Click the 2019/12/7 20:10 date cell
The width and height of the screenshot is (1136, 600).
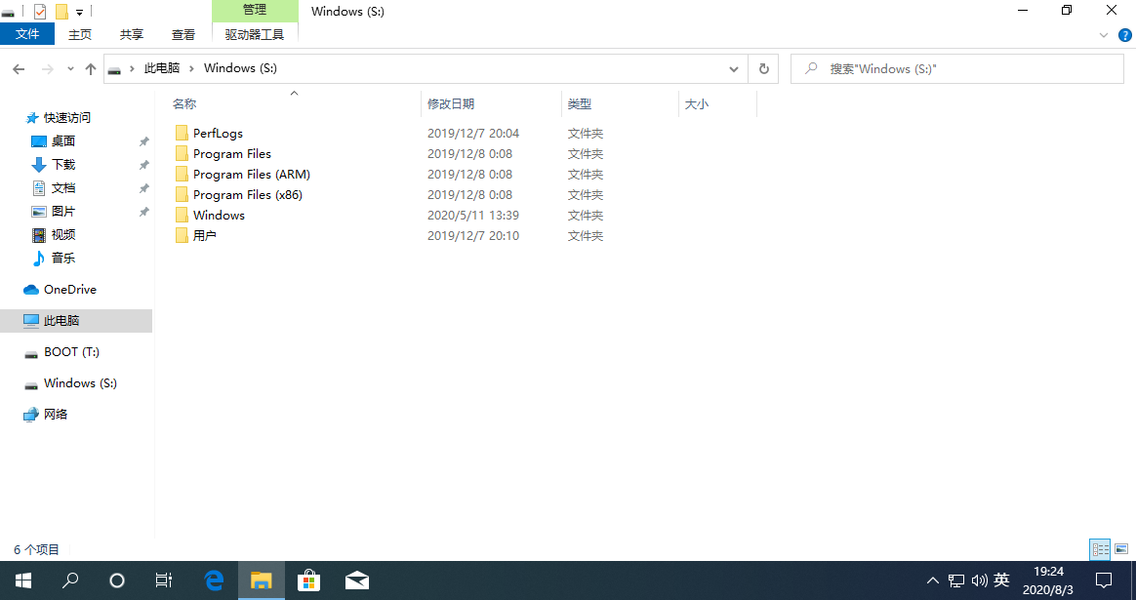[x=473, y=235]
